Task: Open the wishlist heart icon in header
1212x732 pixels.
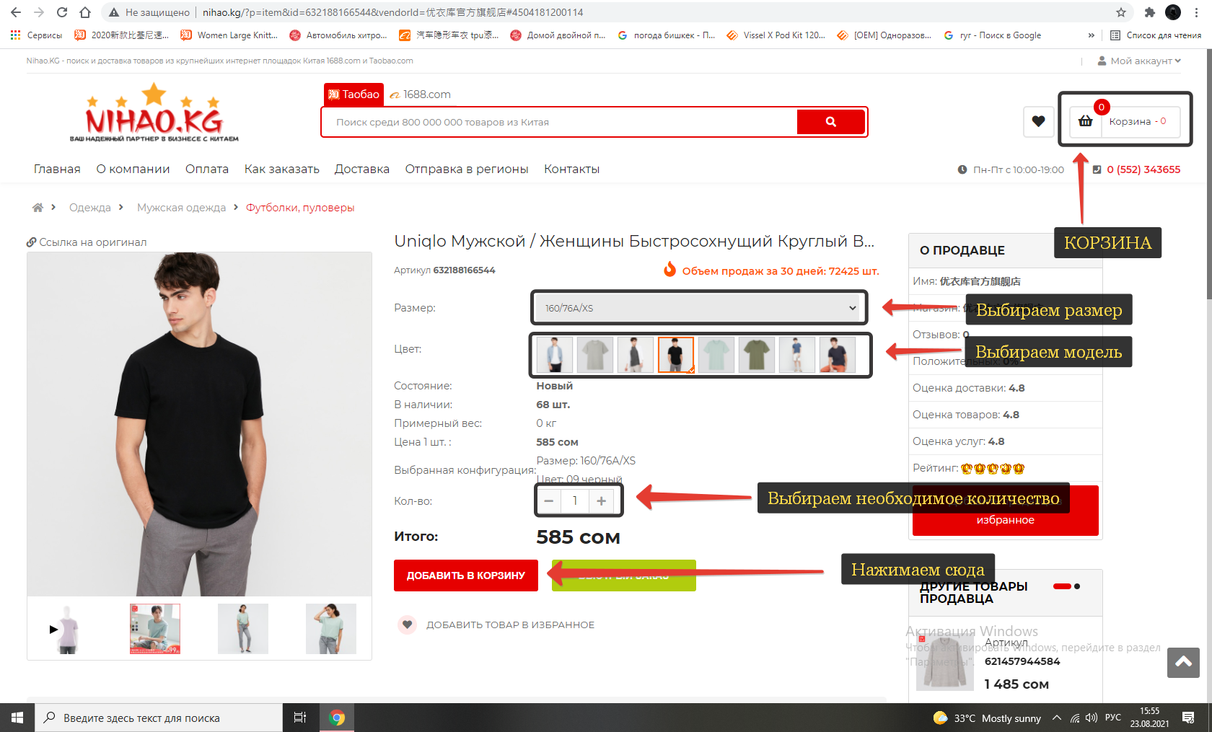Action: click(1038, 121)
